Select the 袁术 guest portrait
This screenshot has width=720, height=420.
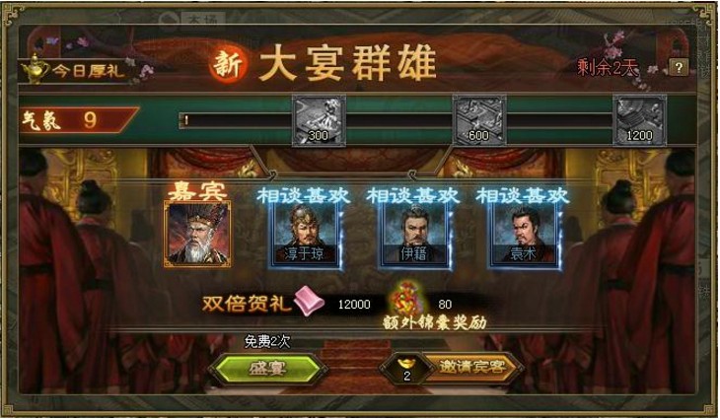[524, 235]
